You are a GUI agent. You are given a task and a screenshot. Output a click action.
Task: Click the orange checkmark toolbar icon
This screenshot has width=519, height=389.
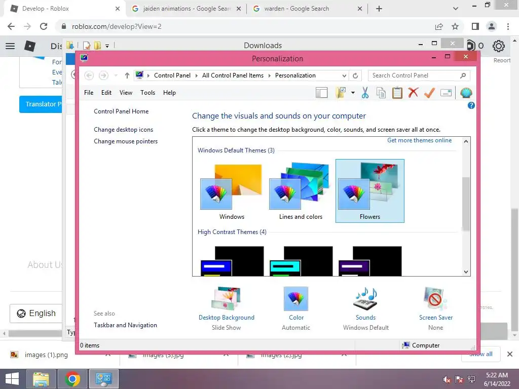click(x=429, y=93)
